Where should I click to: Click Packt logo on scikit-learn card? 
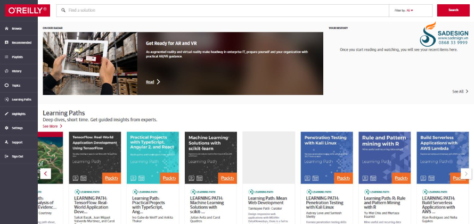227,178
